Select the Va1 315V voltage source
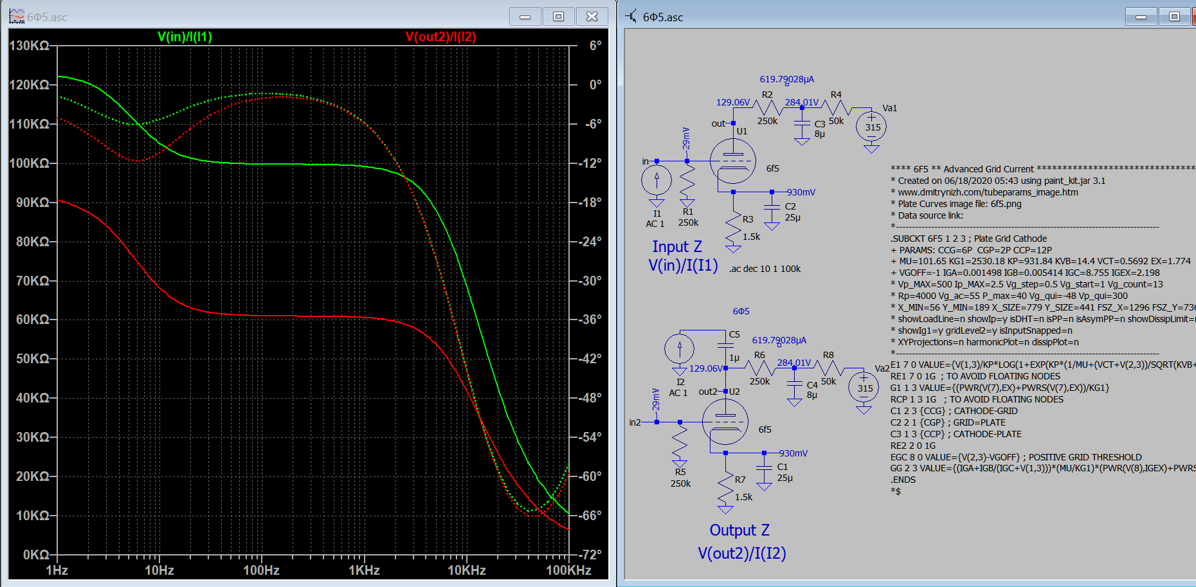 pos(871,126)
